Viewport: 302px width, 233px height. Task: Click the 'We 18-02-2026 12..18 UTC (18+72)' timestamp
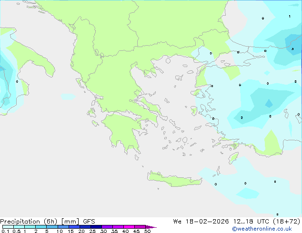237,222
